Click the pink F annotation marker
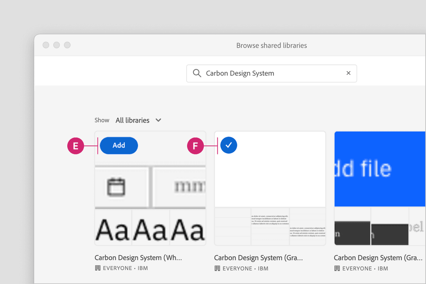 click(195, 146)
